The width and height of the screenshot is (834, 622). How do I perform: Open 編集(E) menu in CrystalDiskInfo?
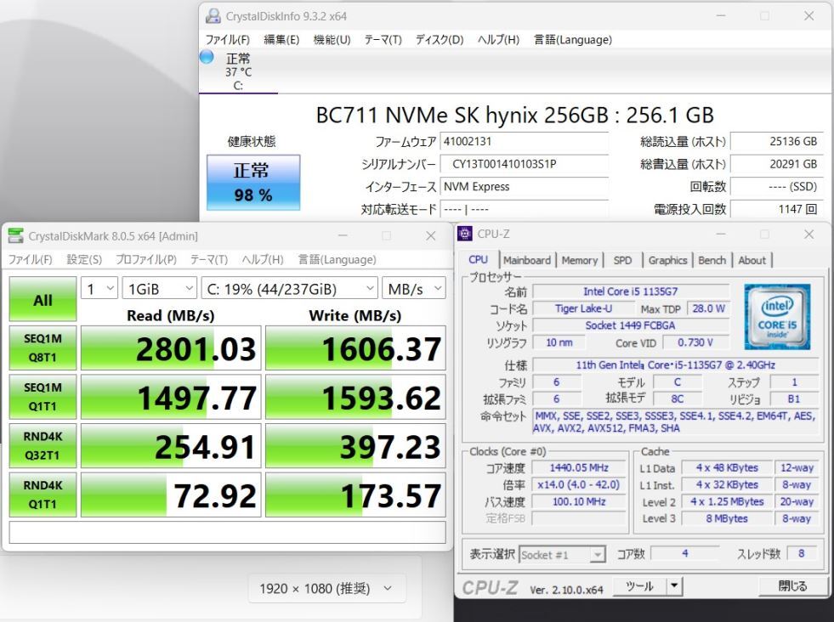click(x=281, y=39)
